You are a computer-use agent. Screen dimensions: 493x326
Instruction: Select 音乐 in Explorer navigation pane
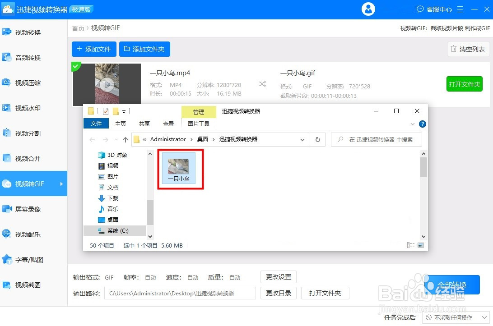tap(109, 209)
